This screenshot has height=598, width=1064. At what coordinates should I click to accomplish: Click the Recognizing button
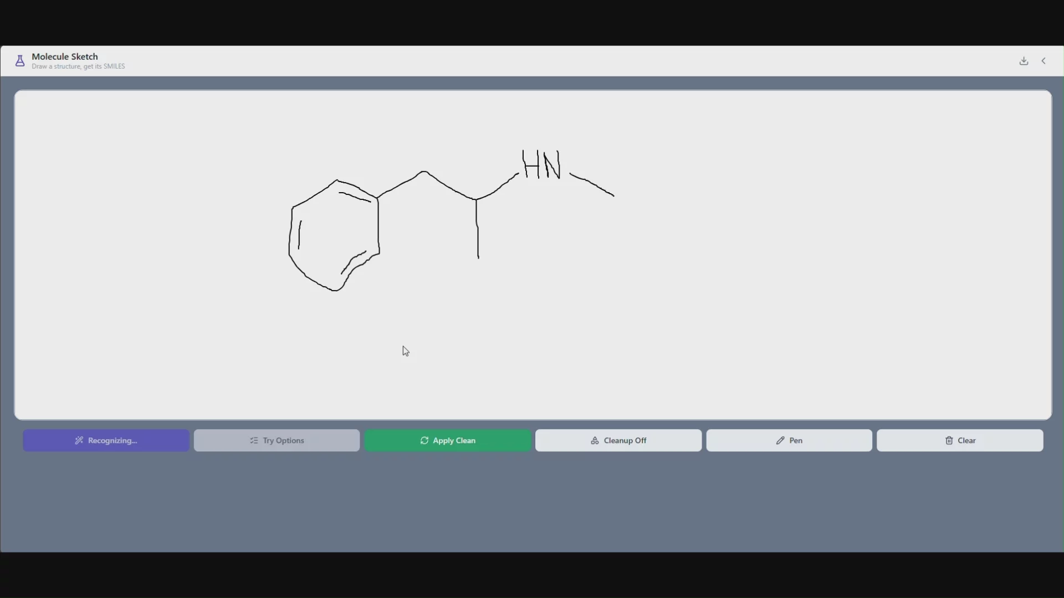pyautogui.click(x=106, y=440)
